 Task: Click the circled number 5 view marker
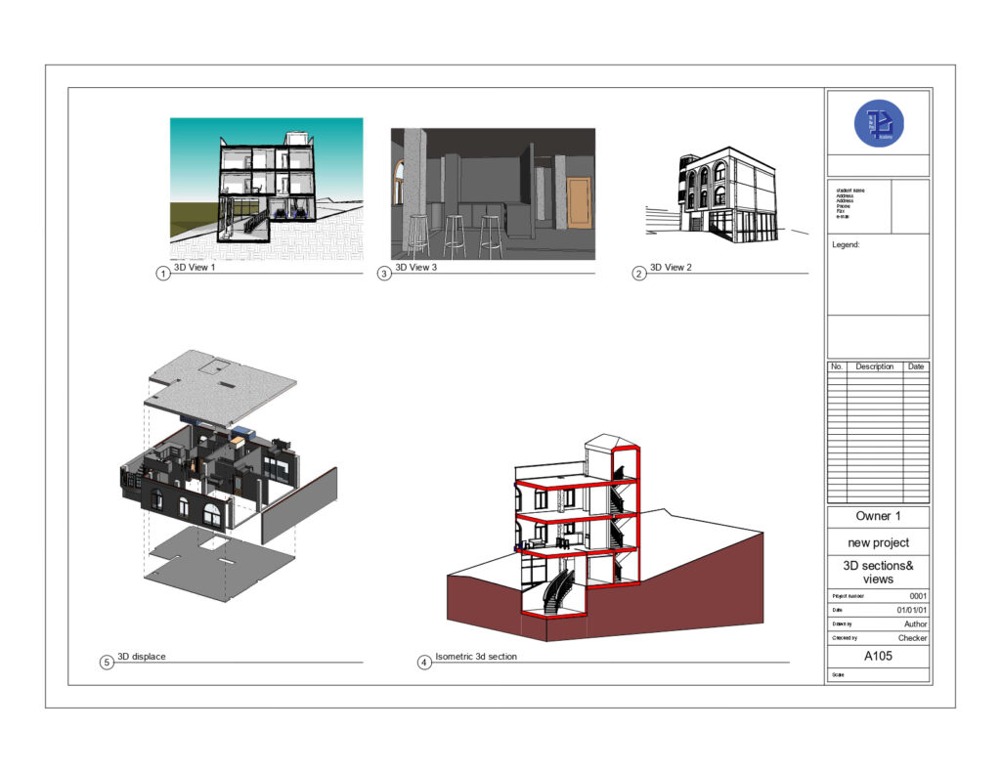coord(107,663)
